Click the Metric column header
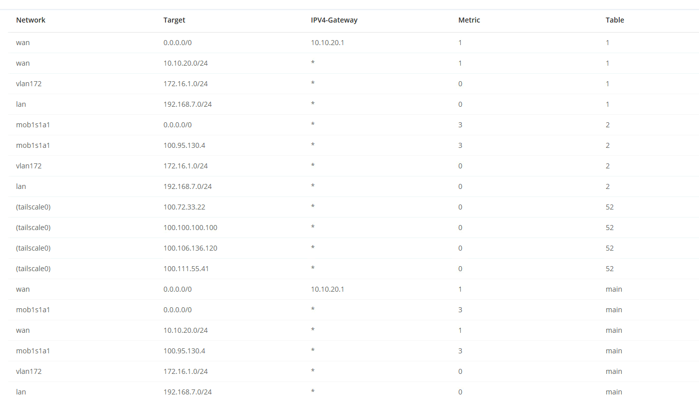 (469, 20)
